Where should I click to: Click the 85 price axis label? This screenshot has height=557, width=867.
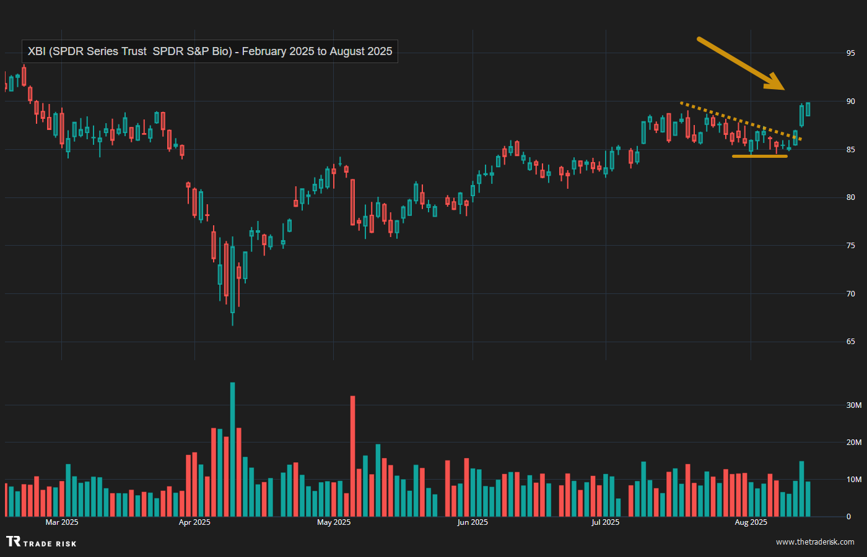point(850,150)
